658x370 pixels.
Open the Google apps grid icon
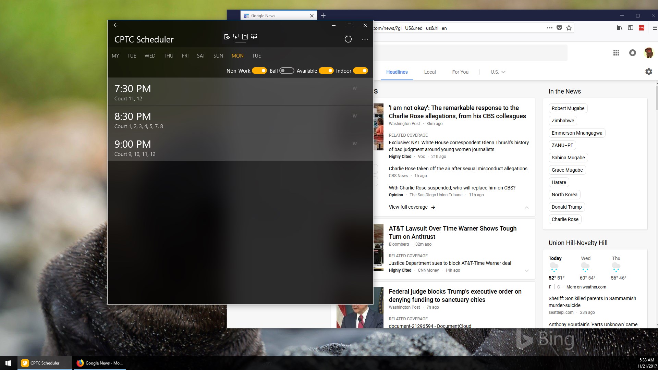[616, 53]
